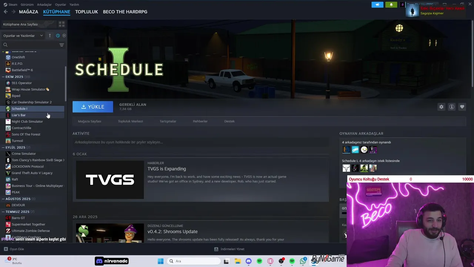The height and width of the screenshot is (267, 474).
Task: Open Opera GX browser taskbar icon
Action: pos(270,261)
